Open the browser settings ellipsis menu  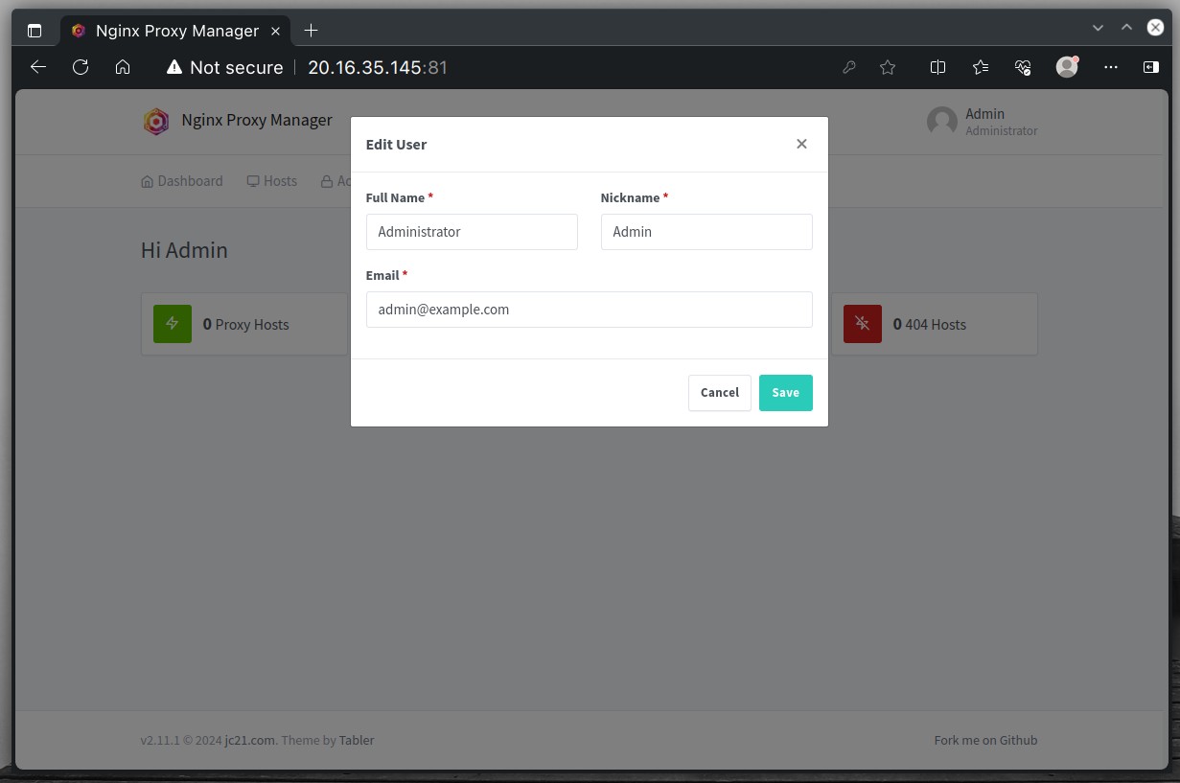1110,67
